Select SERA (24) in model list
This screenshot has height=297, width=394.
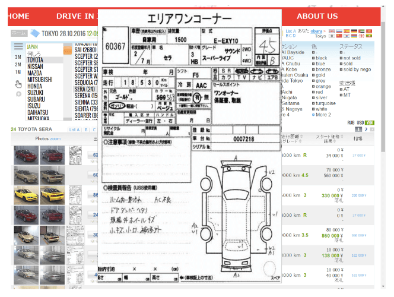(85, 89)
